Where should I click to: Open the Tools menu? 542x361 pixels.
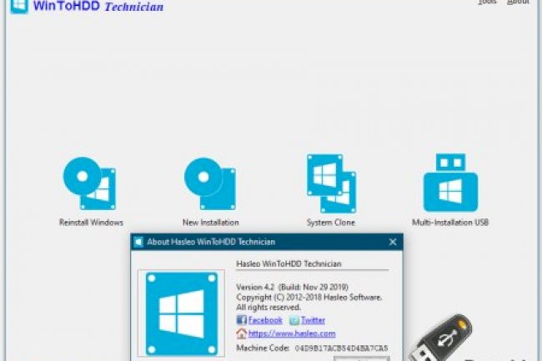(487, 2)
